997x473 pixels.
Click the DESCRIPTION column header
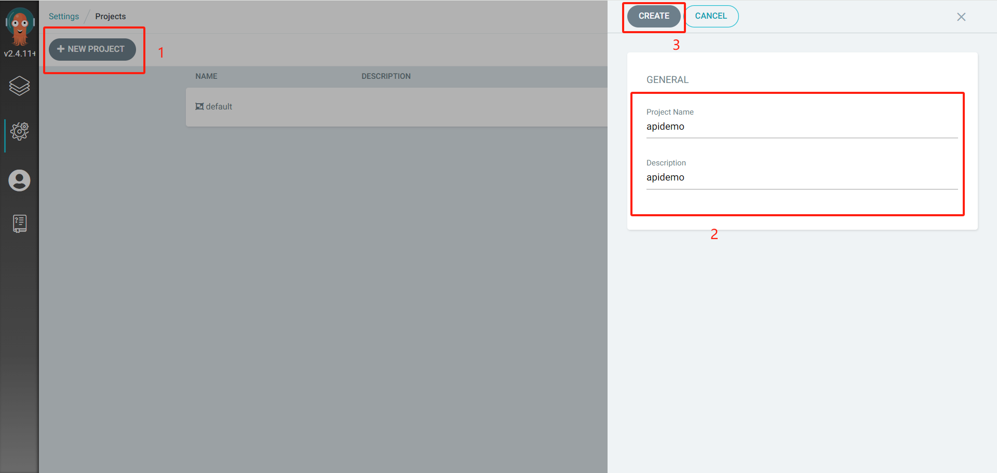386,76
